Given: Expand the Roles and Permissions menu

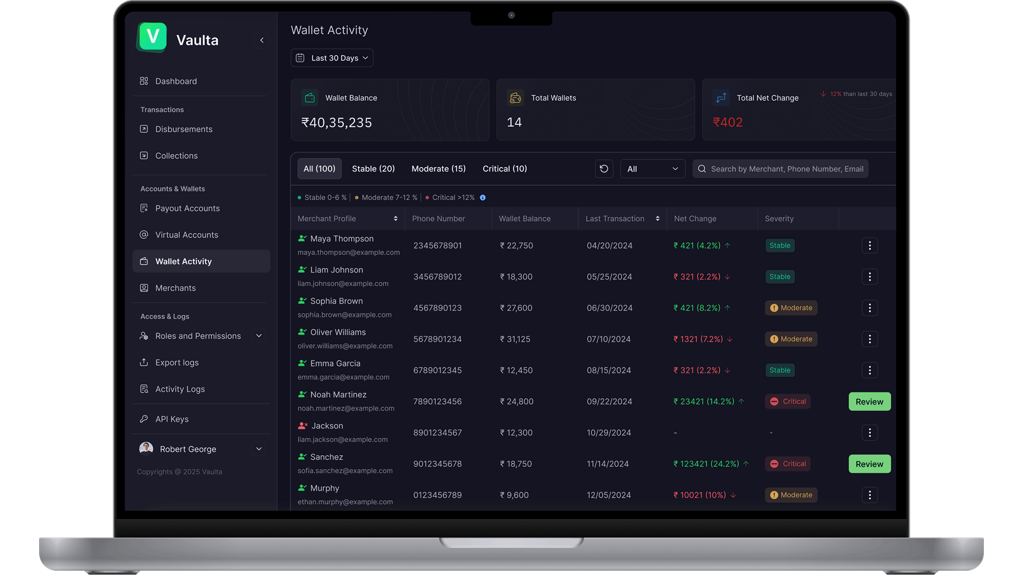Looking at the screenshot, I should [259, 336].
